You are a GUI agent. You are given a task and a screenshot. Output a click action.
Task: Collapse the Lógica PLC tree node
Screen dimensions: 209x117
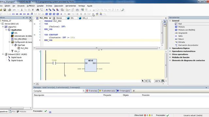pyautogui.click(x=3, y=27)
